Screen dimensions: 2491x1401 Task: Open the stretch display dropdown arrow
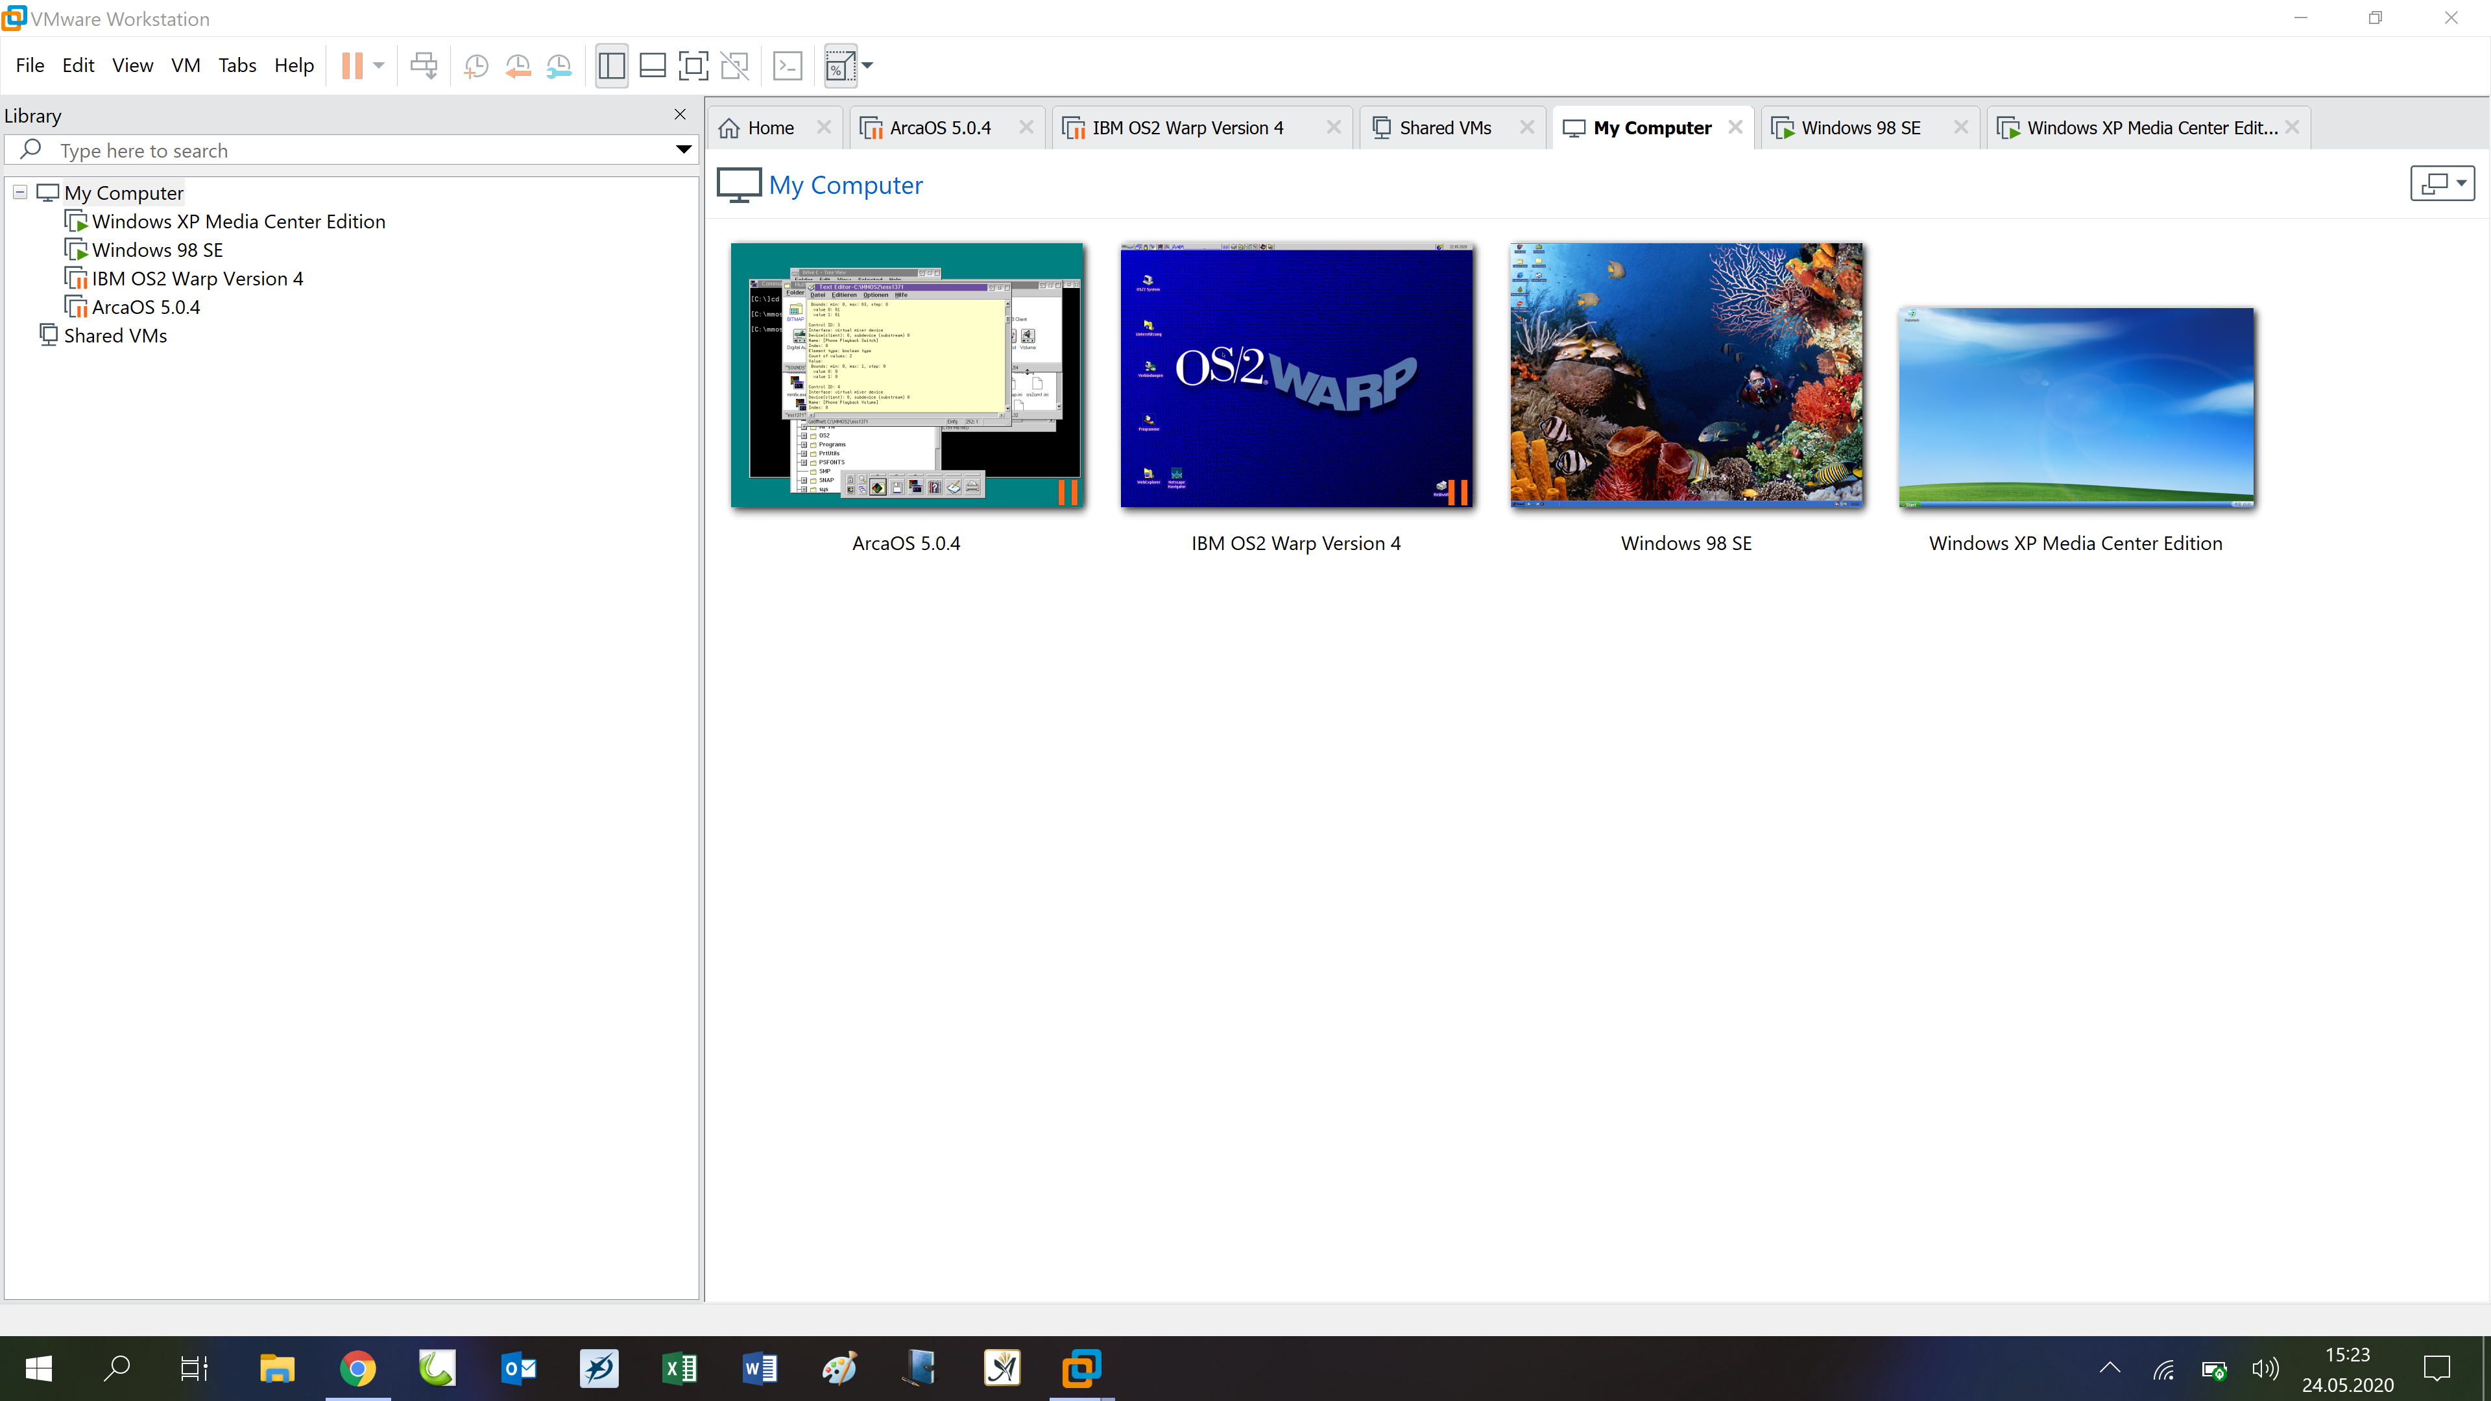click(x=867, y=66)
